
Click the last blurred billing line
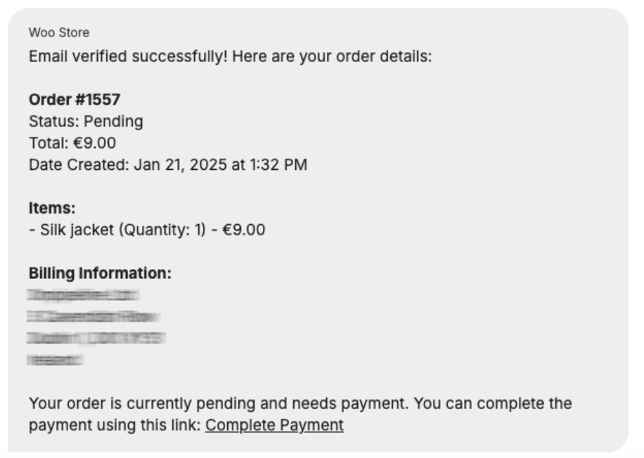click(55, 360)
